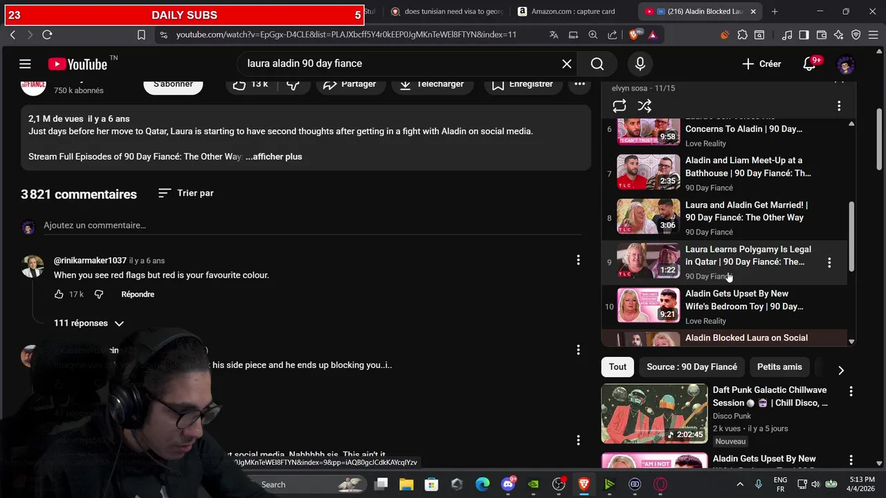Like the red flags comment
Viewport: 886px width, 498px height.
tap(59, 294)
